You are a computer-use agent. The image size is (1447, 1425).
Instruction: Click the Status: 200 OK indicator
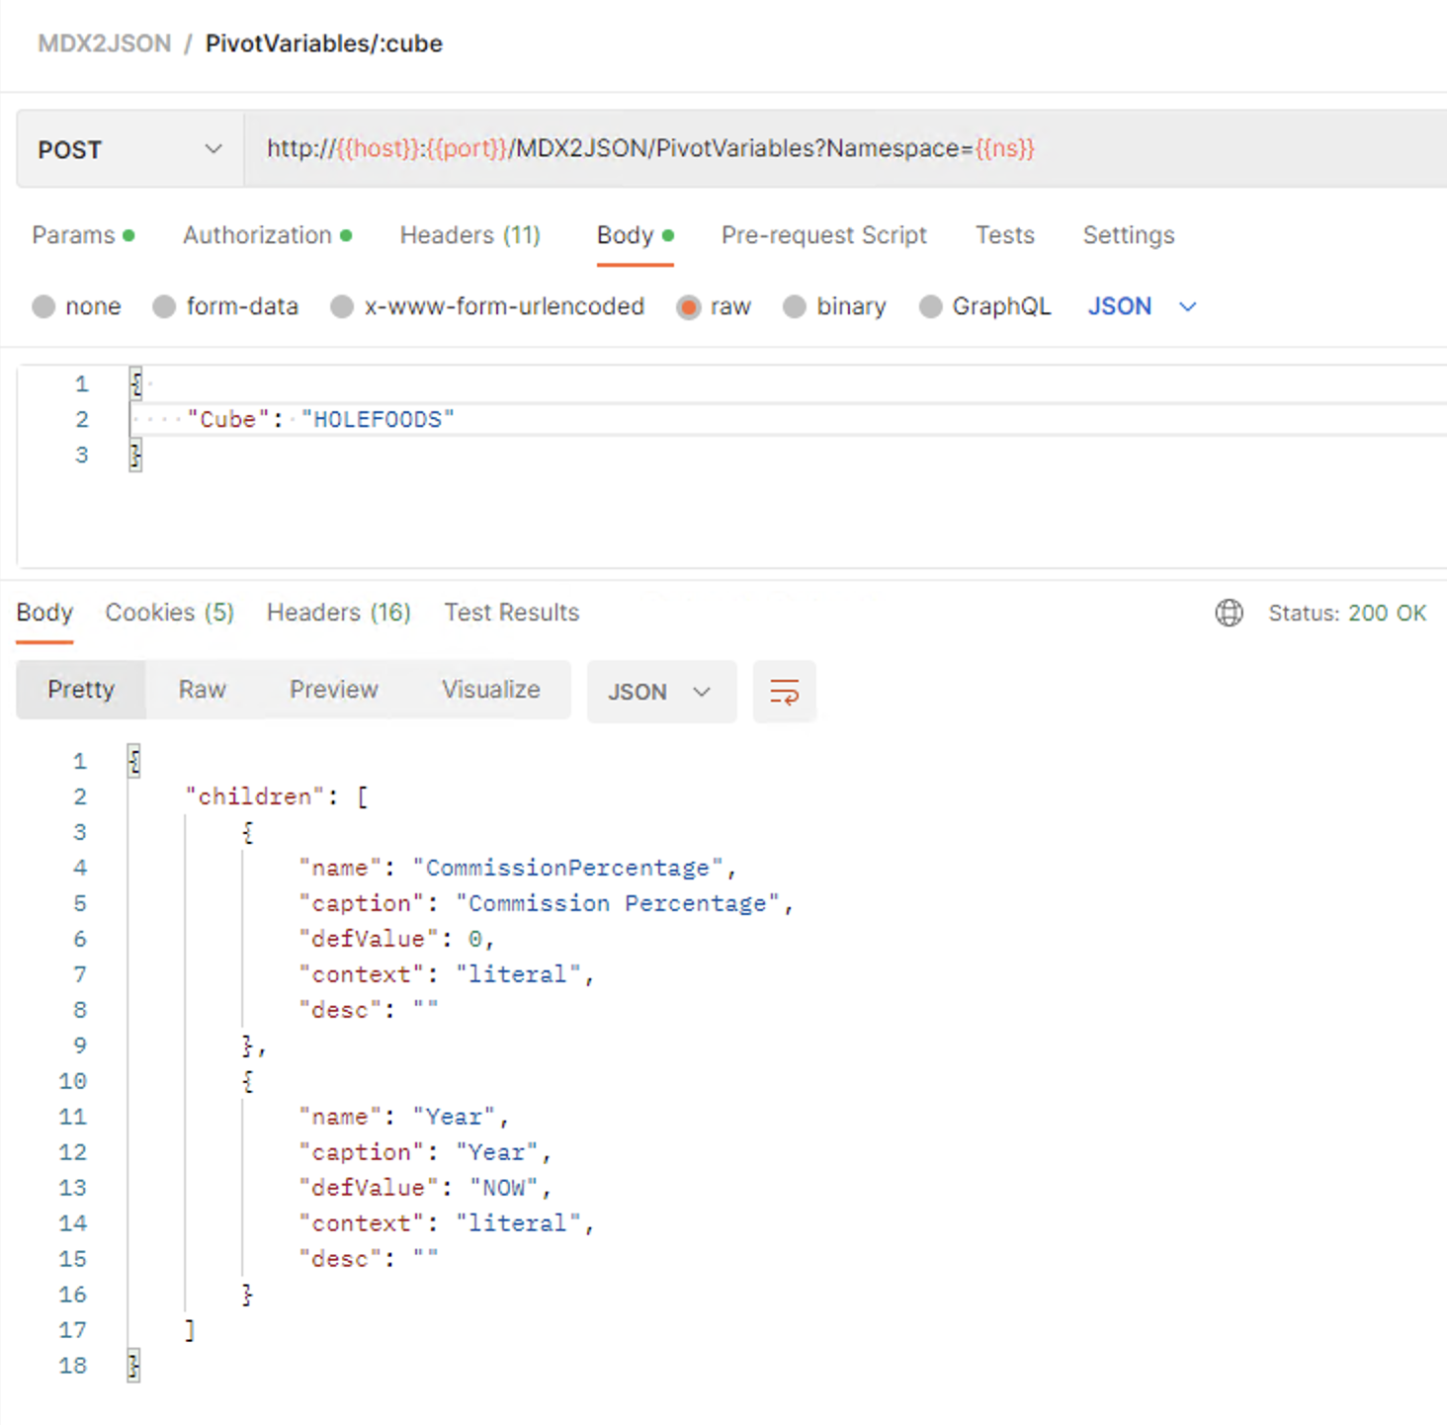[1347, 613]
